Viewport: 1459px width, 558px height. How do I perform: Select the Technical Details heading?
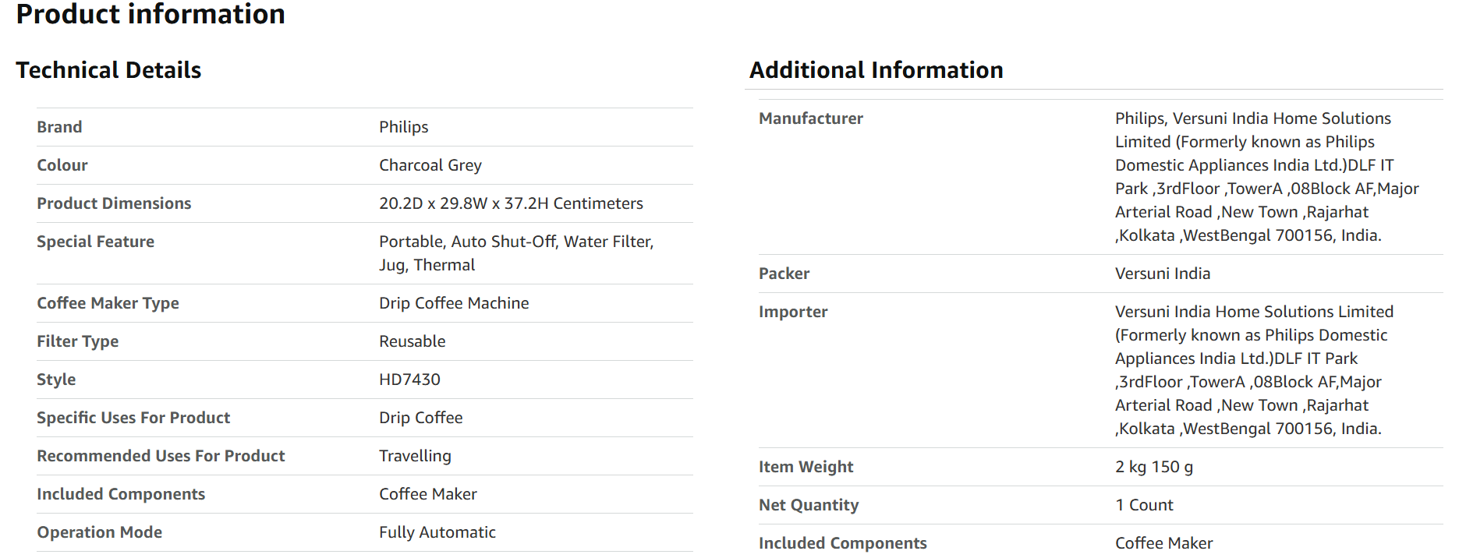coord(108,70)
